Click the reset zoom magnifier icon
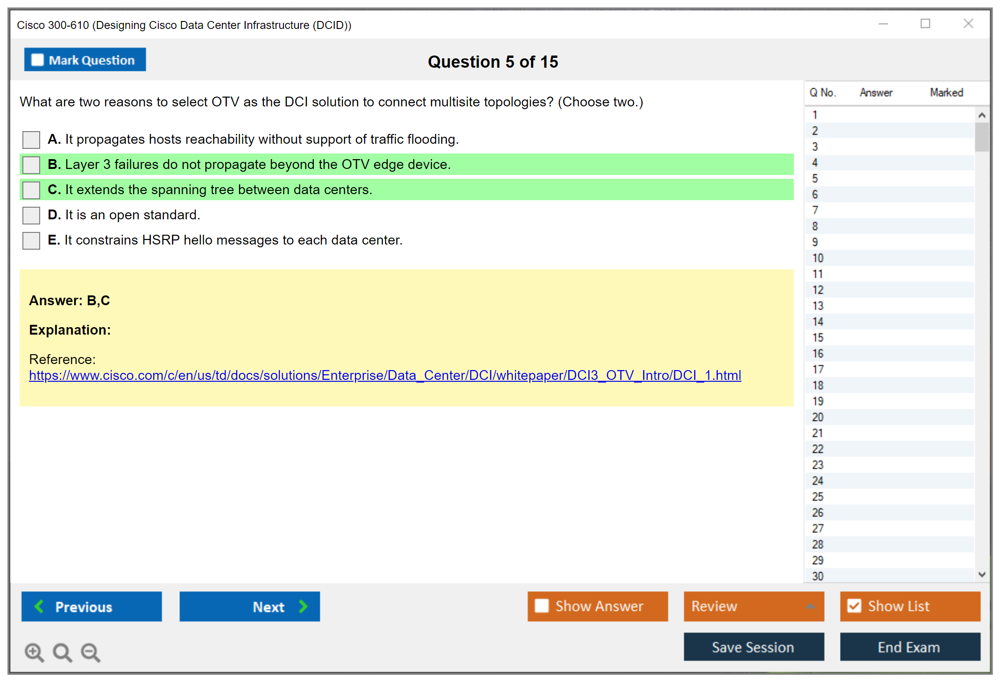 (x=62, y=652)
